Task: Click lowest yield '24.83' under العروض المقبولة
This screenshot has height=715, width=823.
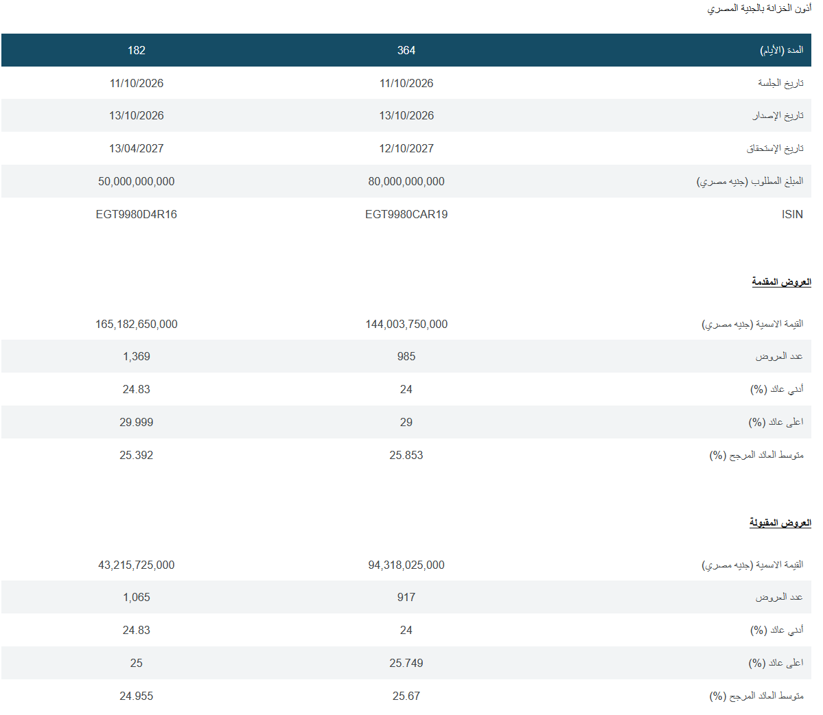Action: point(137,630)
